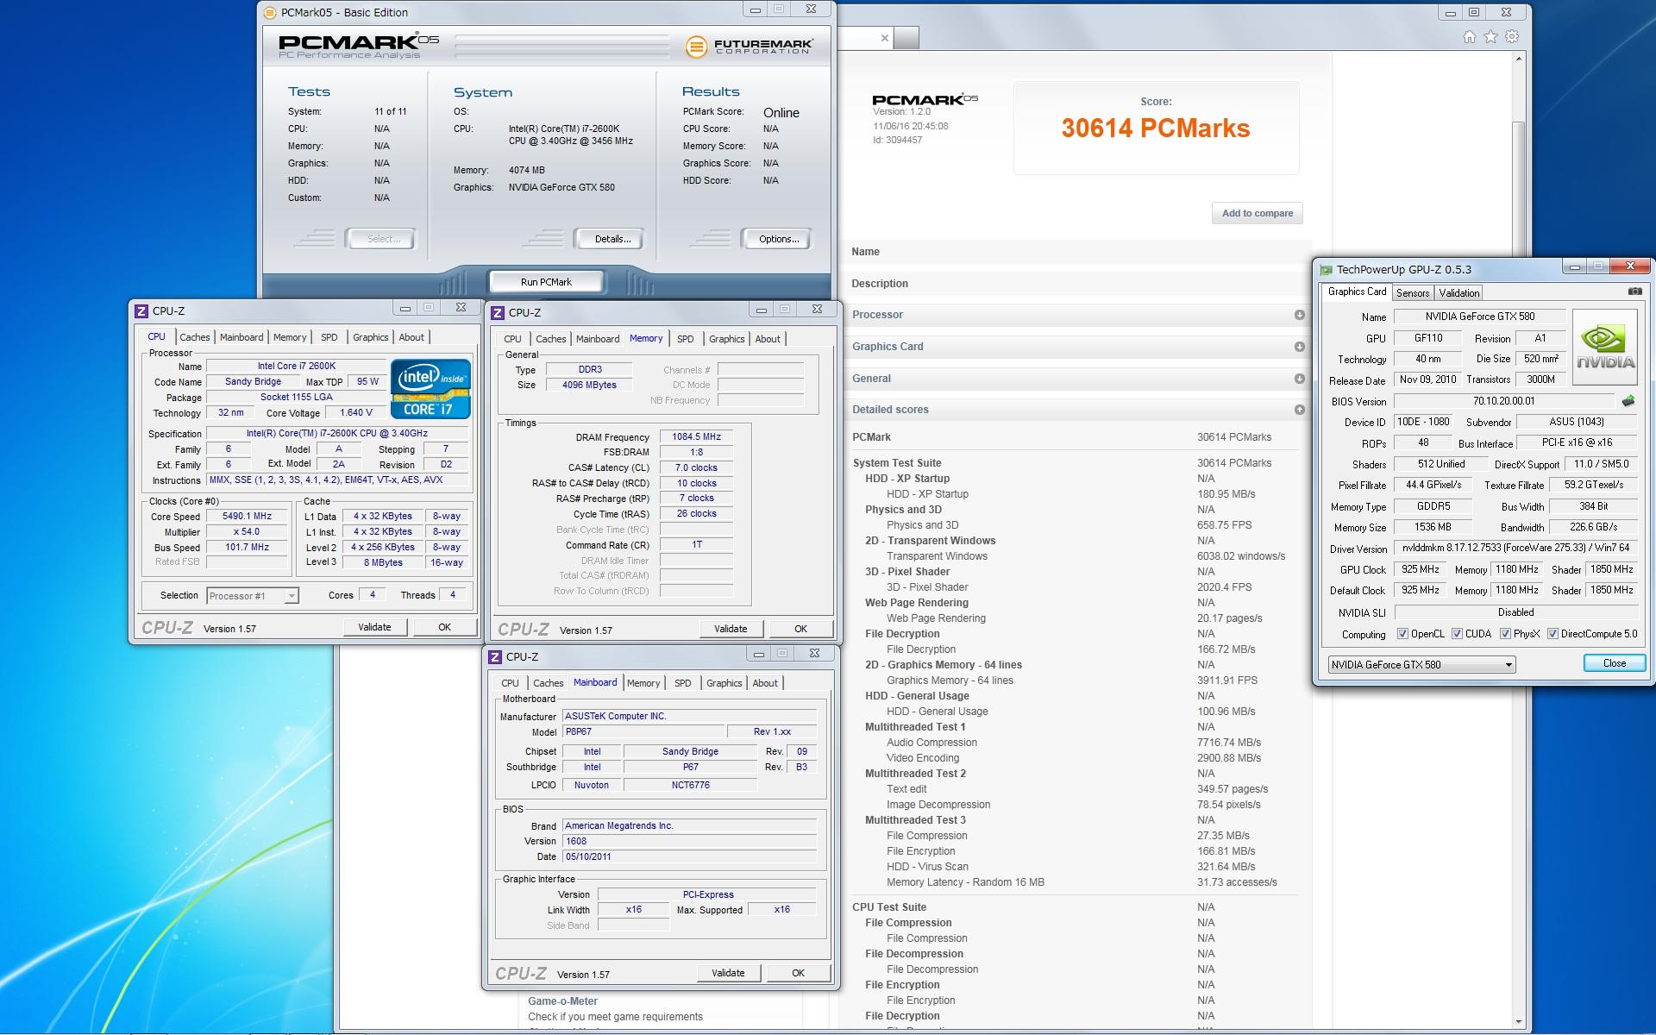Image resolution: width=1656 pixels, height=1035 pixels.
Task: Click Futuremark Corporation logo in PCMark05
Action: tap(748, 47)
